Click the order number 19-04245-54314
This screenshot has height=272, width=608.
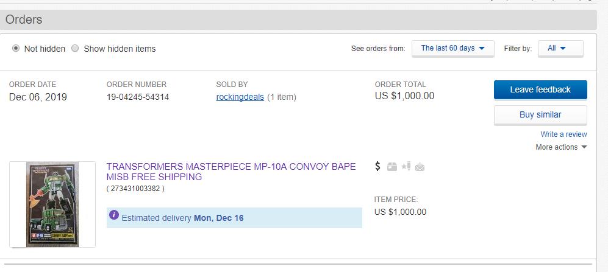(x=138, y=97)
